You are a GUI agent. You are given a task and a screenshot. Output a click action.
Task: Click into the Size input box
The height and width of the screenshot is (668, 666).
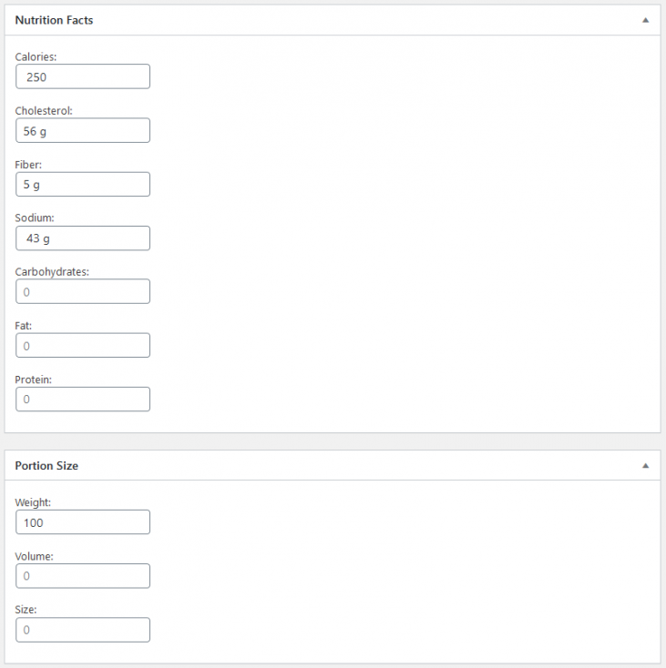[83, 630]
